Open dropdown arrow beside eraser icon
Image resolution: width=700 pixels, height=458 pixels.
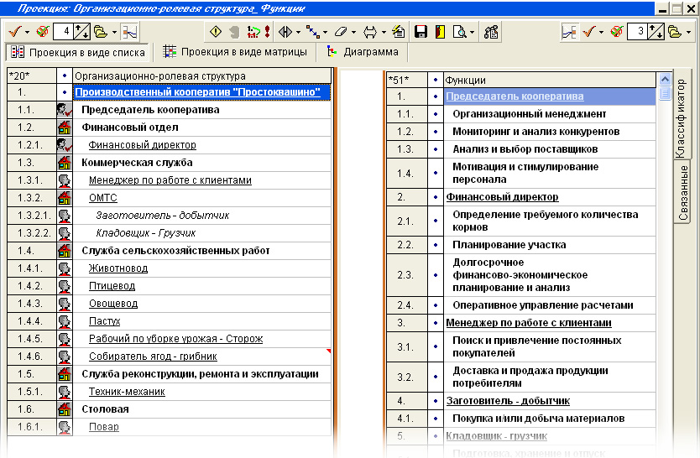point(353,32)
